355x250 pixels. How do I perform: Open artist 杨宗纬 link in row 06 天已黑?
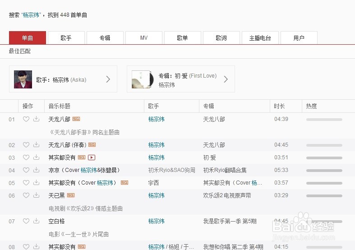pos(156,195)
